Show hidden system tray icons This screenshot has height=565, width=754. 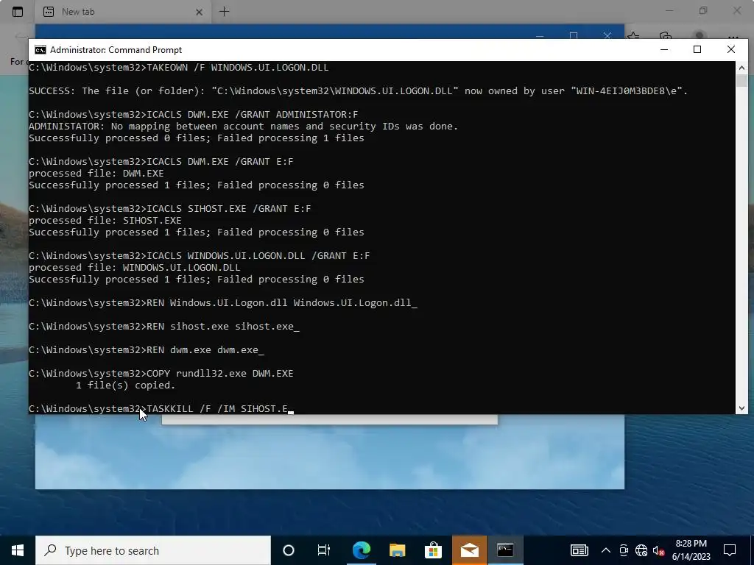(606, 550)
